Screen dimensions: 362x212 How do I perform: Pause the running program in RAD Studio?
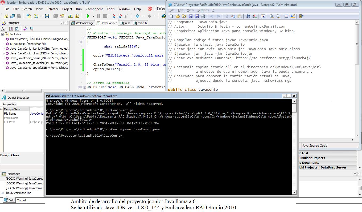click(99, 16)
